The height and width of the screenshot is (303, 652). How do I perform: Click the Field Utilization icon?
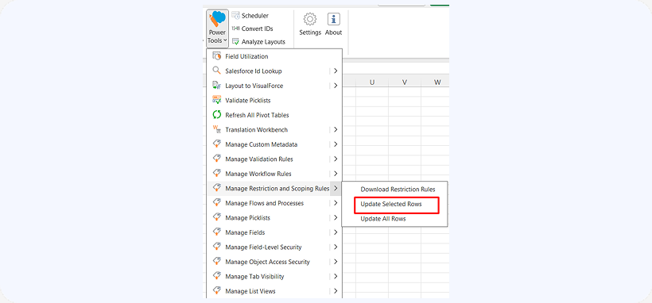[216, 56]
